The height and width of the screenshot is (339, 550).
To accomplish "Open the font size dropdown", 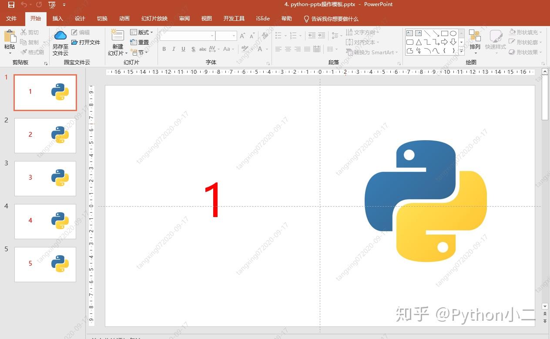I will tap(234, 35).
